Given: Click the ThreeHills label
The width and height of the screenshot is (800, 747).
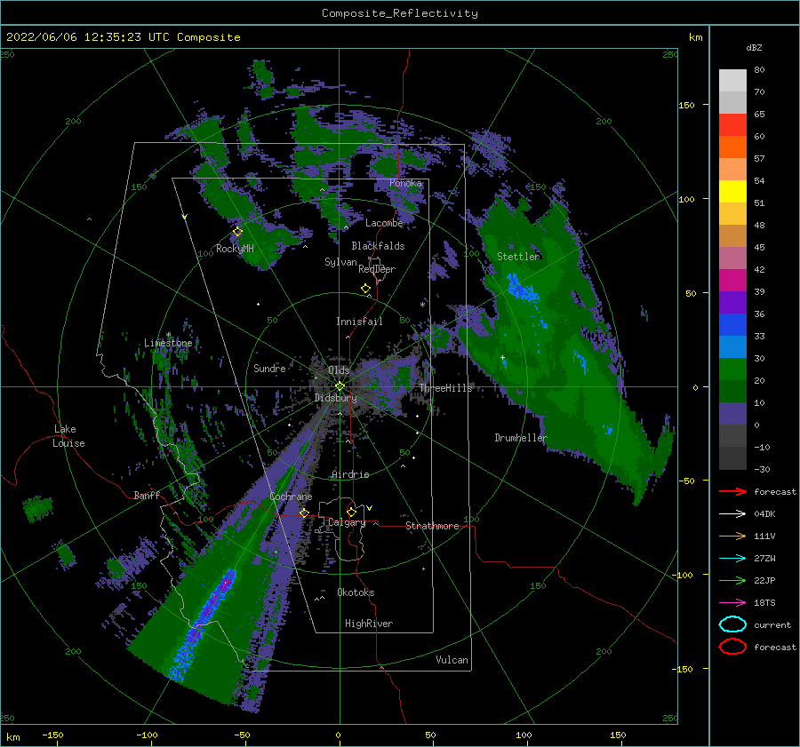Looking at the screenshot, I should [x=446, y=388].
